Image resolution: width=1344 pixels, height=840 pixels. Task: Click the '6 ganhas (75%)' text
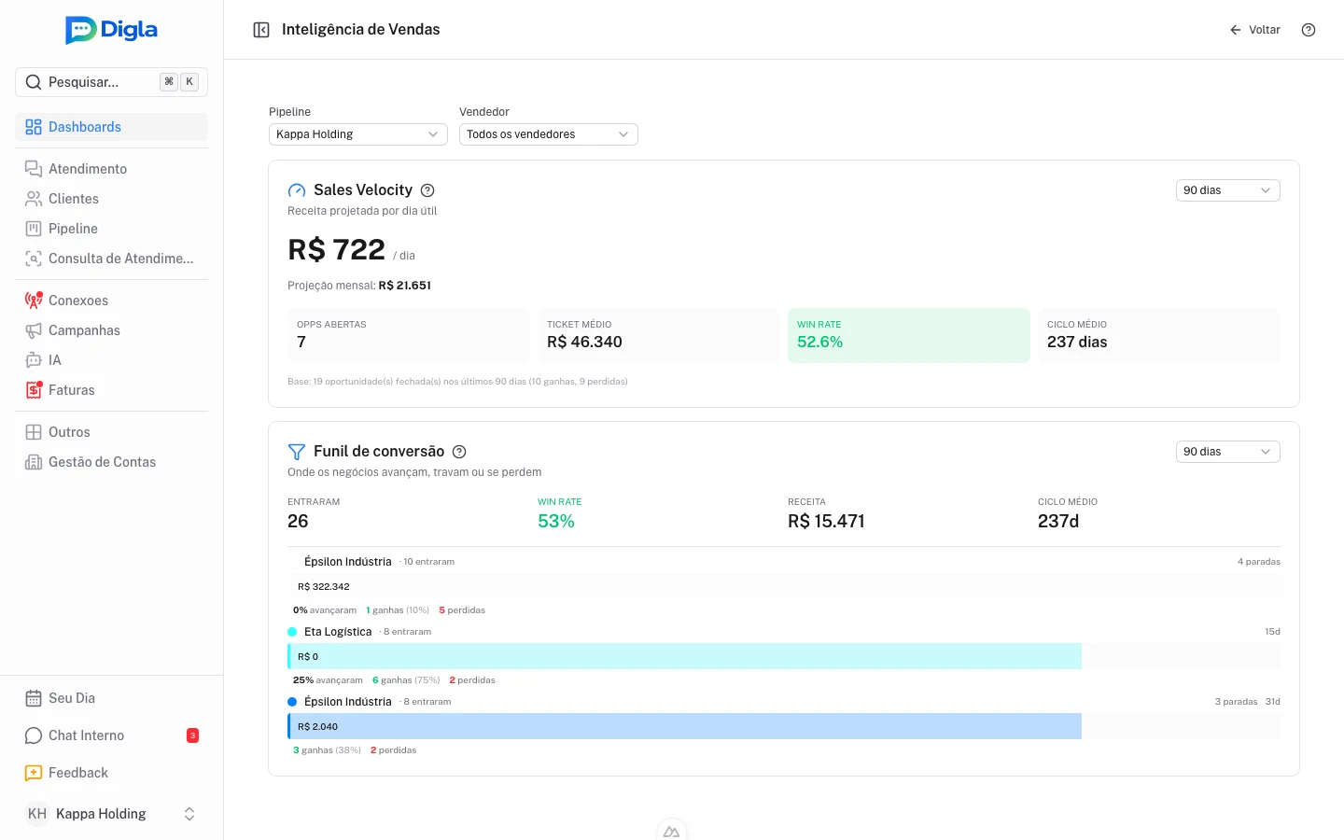(406, 680)
